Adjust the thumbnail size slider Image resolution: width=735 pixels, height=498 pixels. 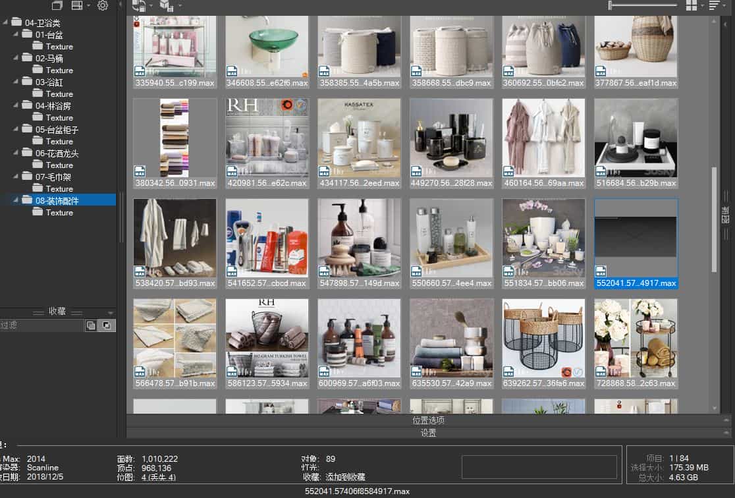(x=611, y=5)
